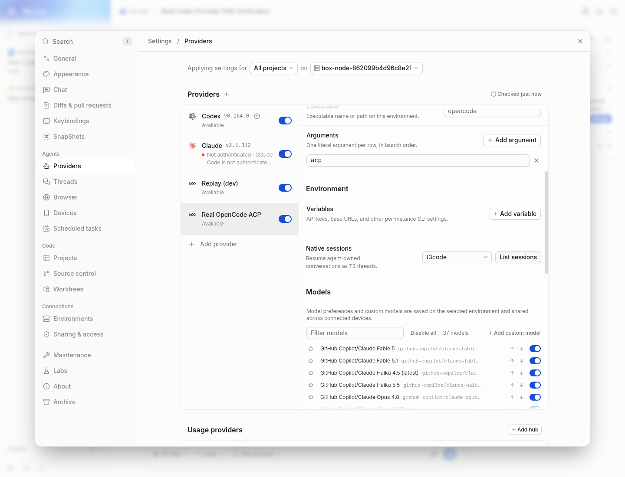Star the GitHub Copilot/Claude Opus 4.8 model
This screenshot has width=625, height=477.
tap(311, 397)
